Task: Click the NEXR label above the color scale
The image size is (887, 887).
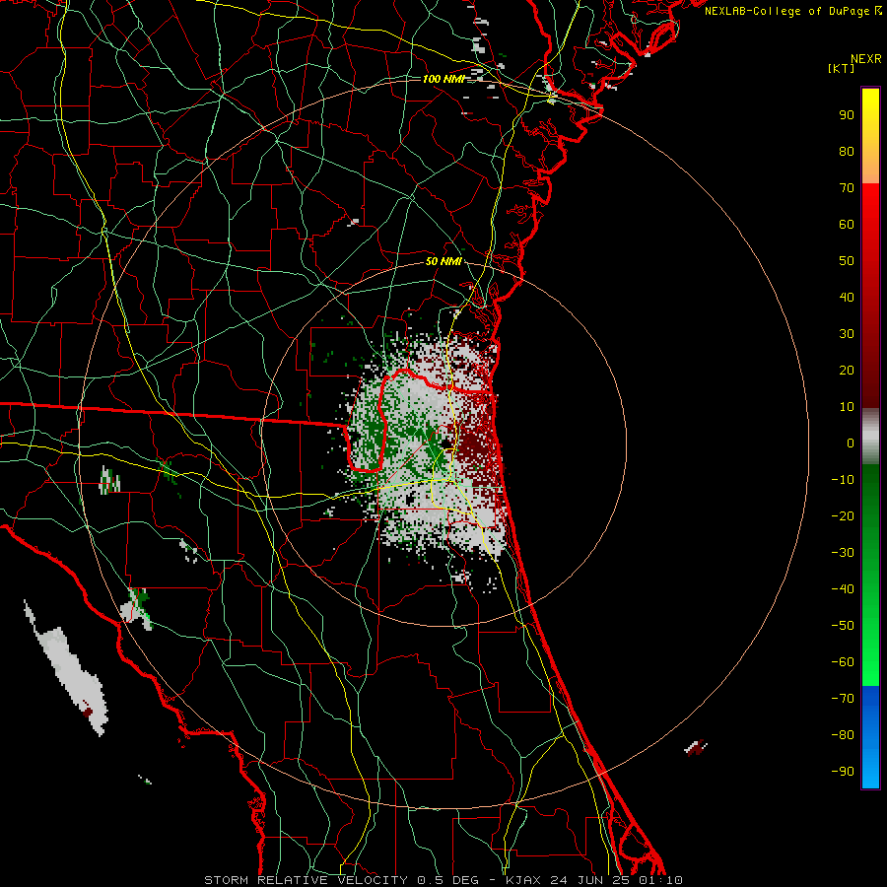Action: pyautogui.click(x=866, y=59)
